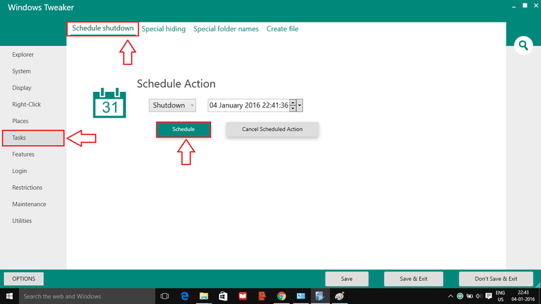Screen dimensions: 541x304
Task: Click Cancel Scheduled Action button
Action: pos(273,129)
